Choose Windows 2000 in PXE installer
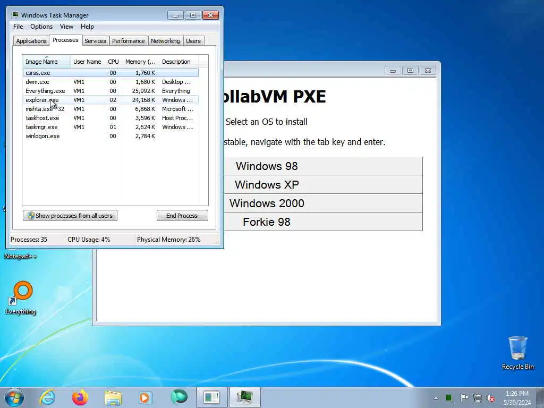544x408 pixels. (323, 203)
